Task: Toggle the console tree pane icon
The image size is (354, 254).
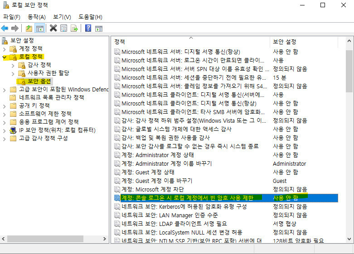Action: coord(40,29)
